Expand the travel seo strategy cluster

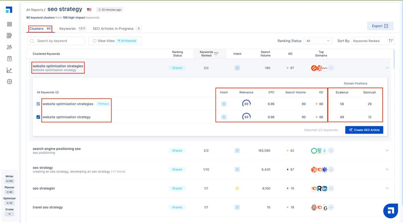coord(387,207)
